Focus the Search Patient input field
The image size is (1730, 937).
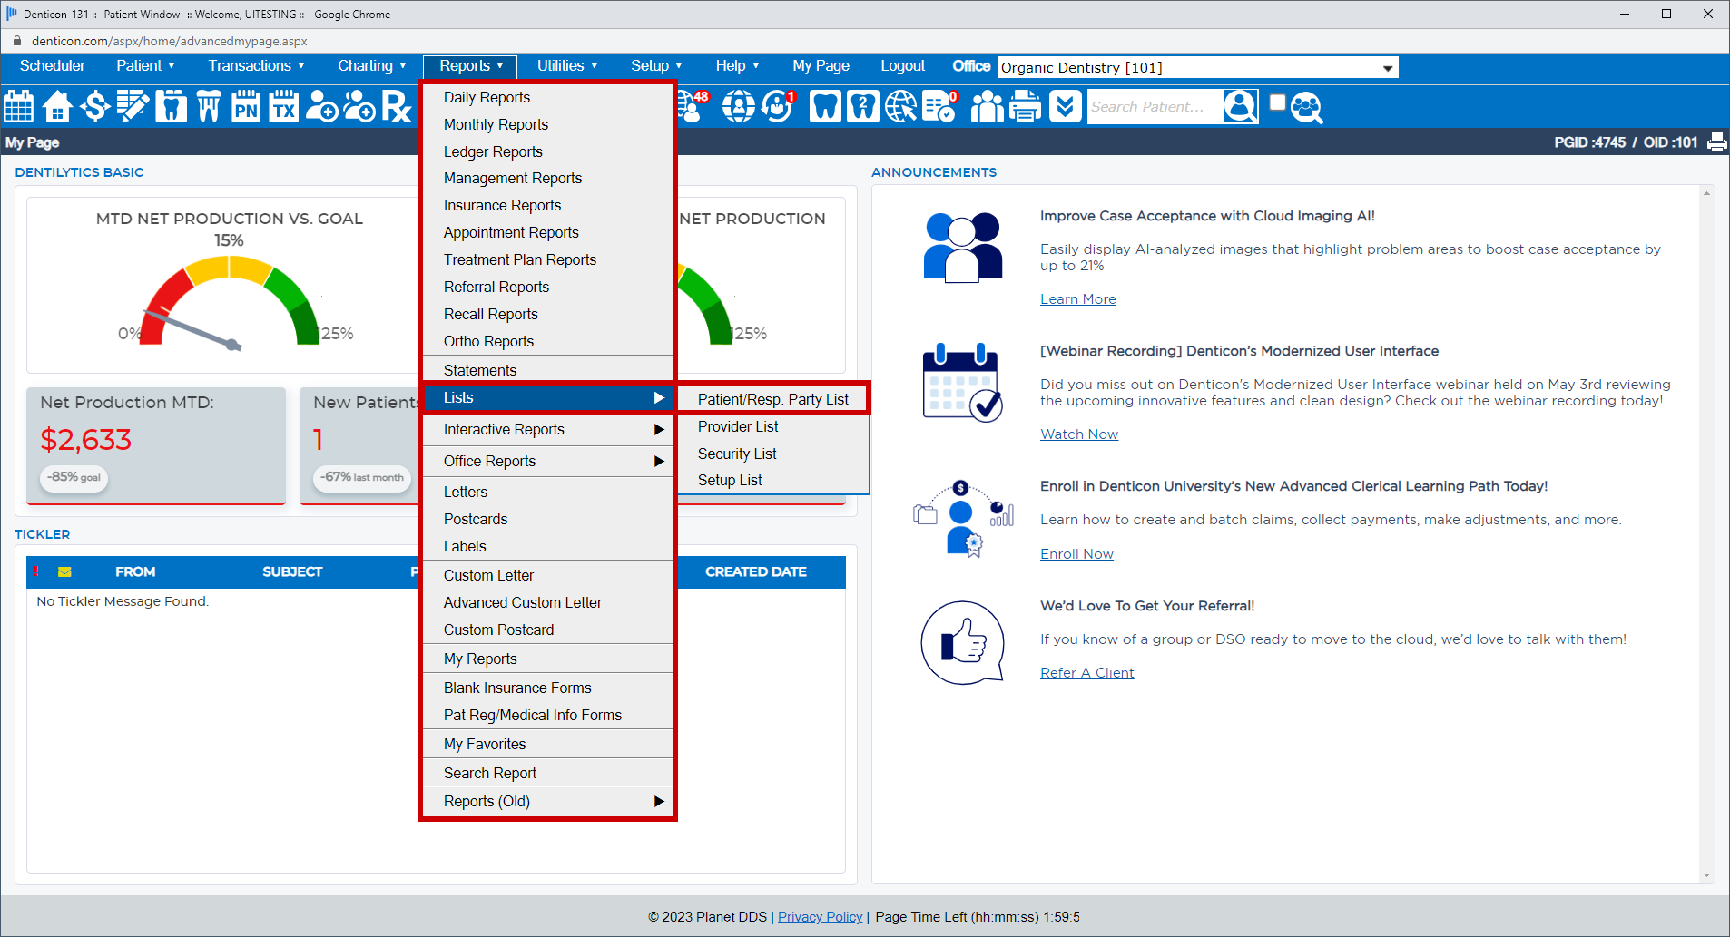tap(1155, 107)
